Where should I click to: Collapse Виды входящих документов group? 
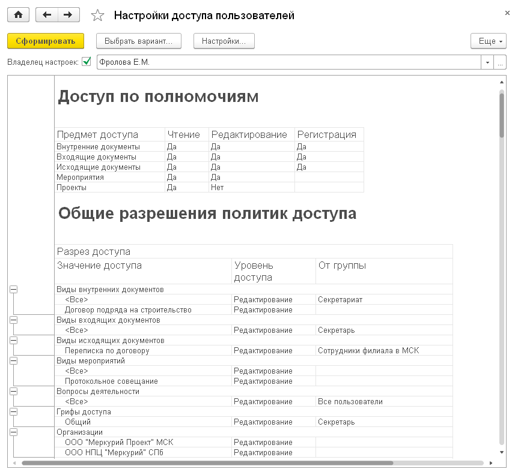click(x=14, y=320)
